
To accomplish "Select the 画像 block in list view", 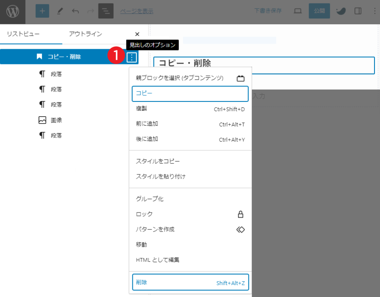I will (x=56, y=120).
